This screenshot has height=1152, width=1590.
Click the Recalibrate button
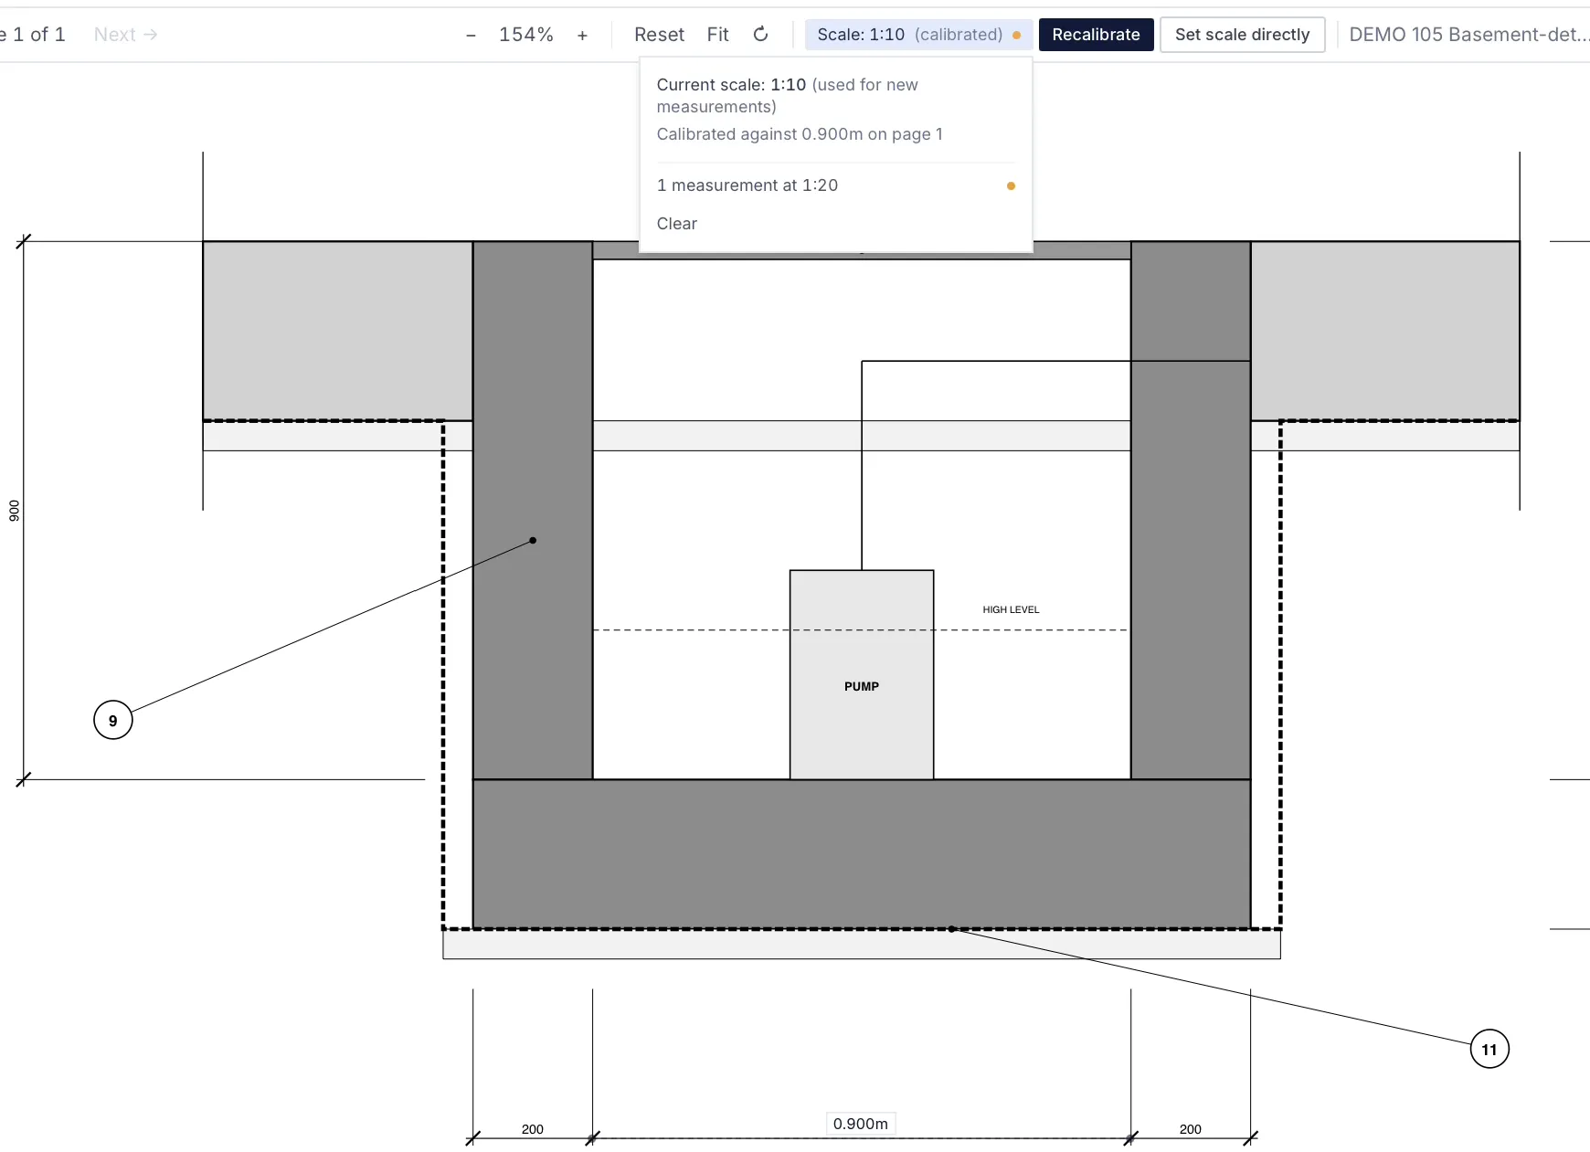pos(1096,35)
